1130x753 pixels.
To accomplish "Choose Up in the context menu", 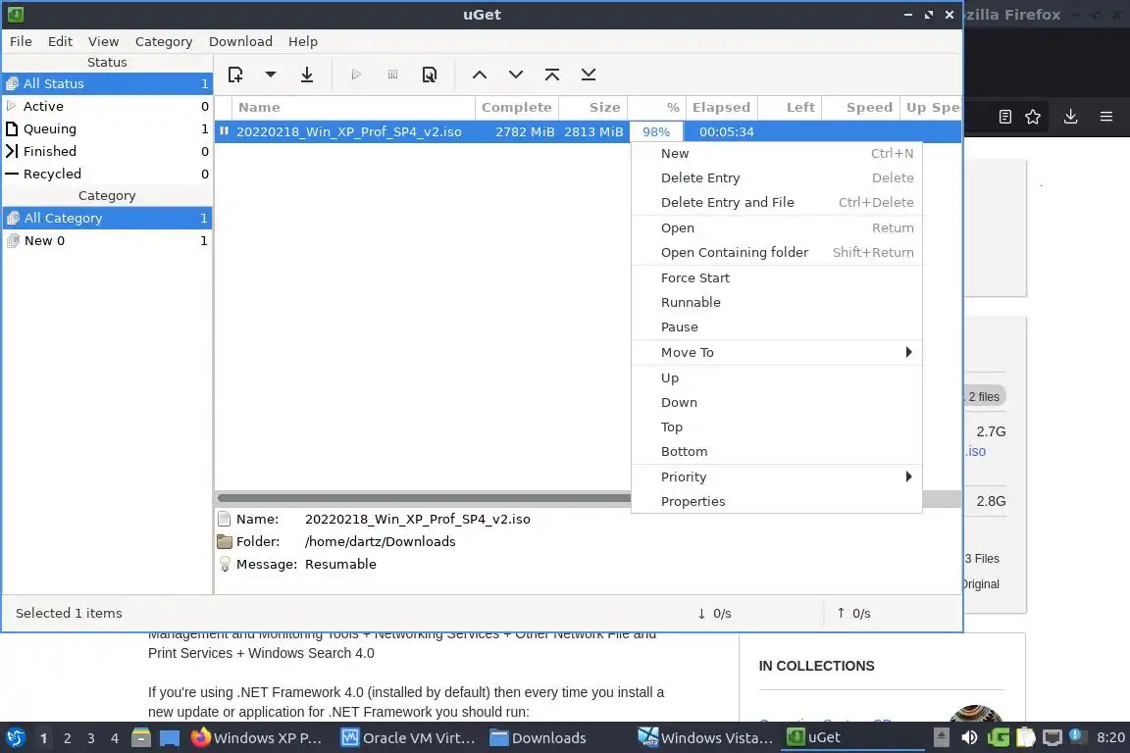I will [777, 377].
